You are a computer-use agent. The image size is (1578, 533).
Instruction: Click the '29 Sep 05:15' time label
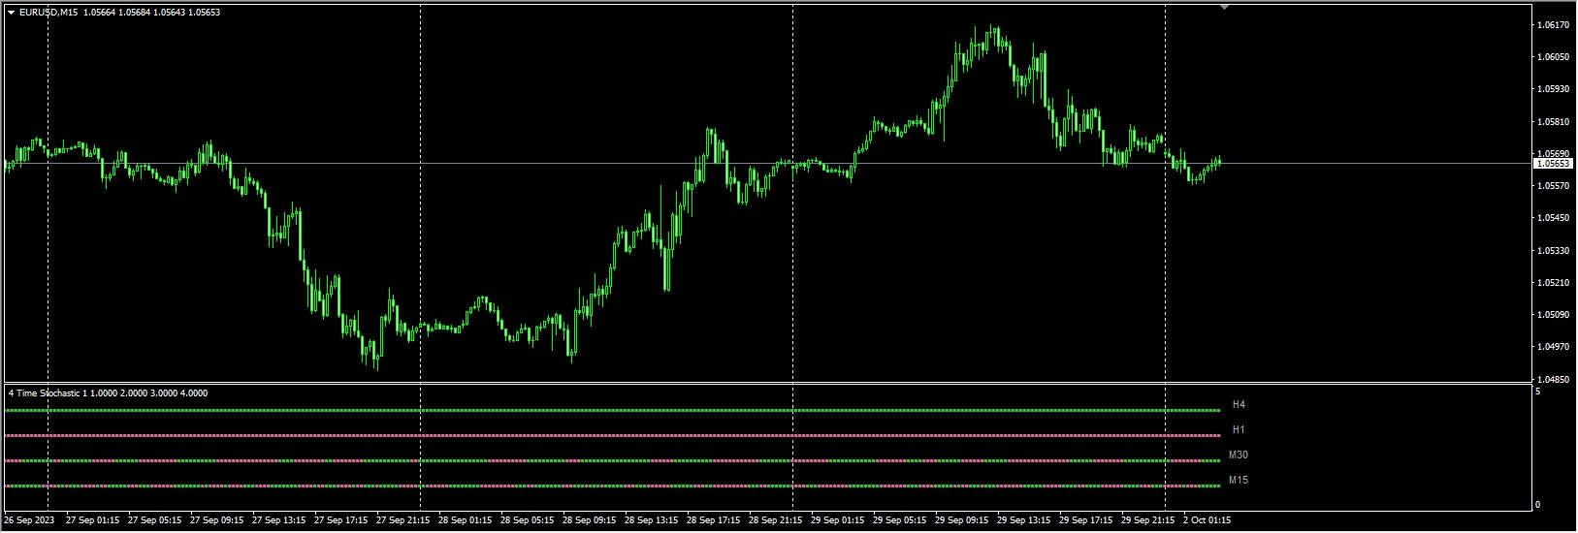coord(899,520)
